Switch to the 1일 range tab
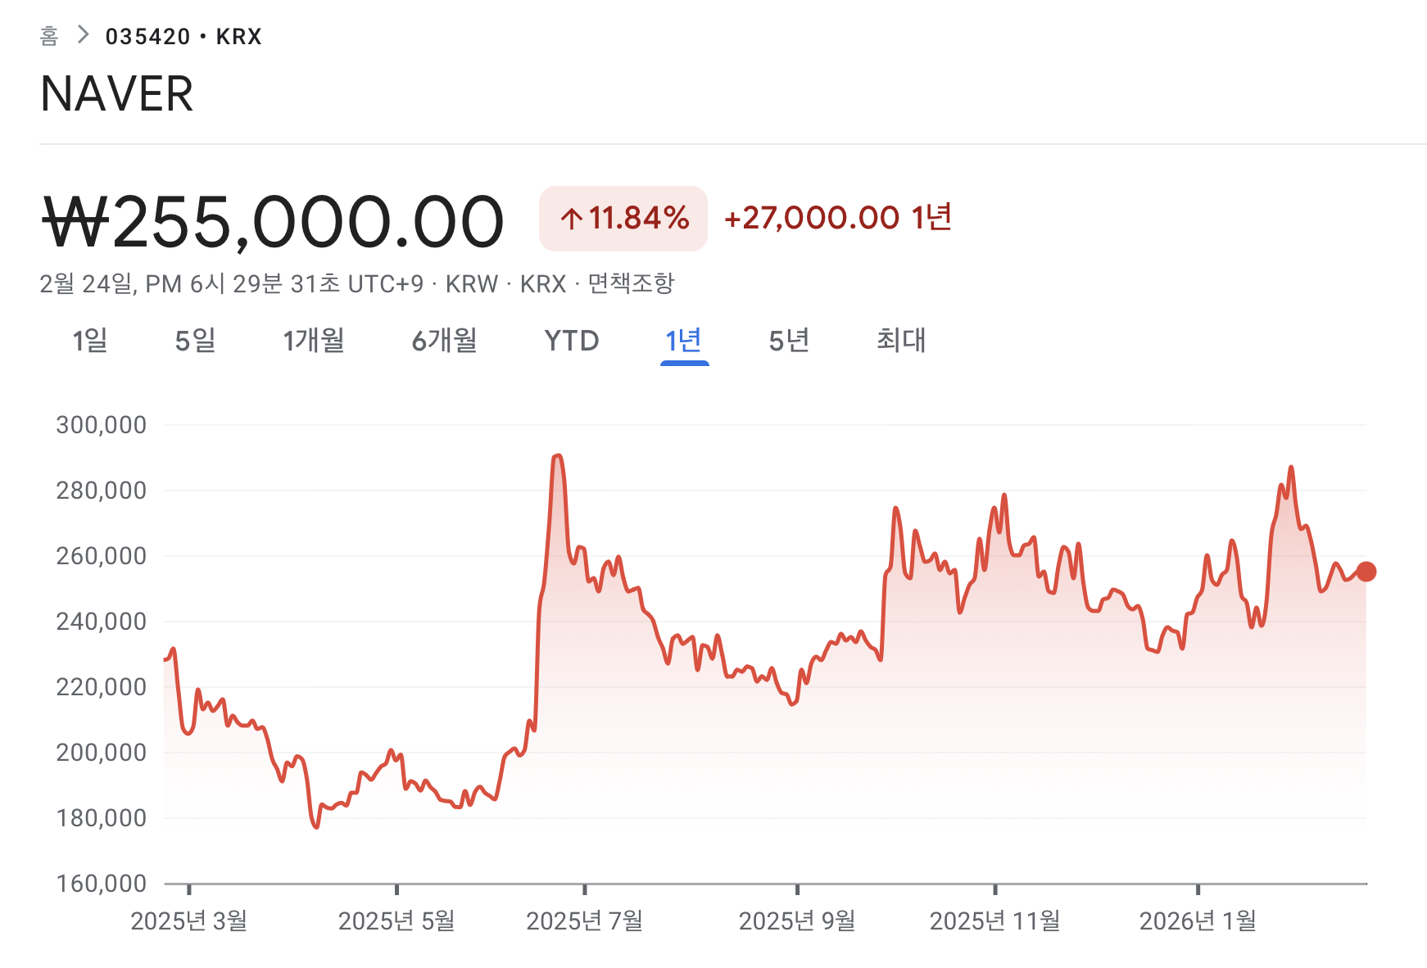This screenshot has height=968, width=1427. 90,340
